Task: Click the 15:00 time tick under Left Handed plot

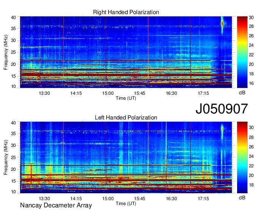Action: tap(108, 199)
